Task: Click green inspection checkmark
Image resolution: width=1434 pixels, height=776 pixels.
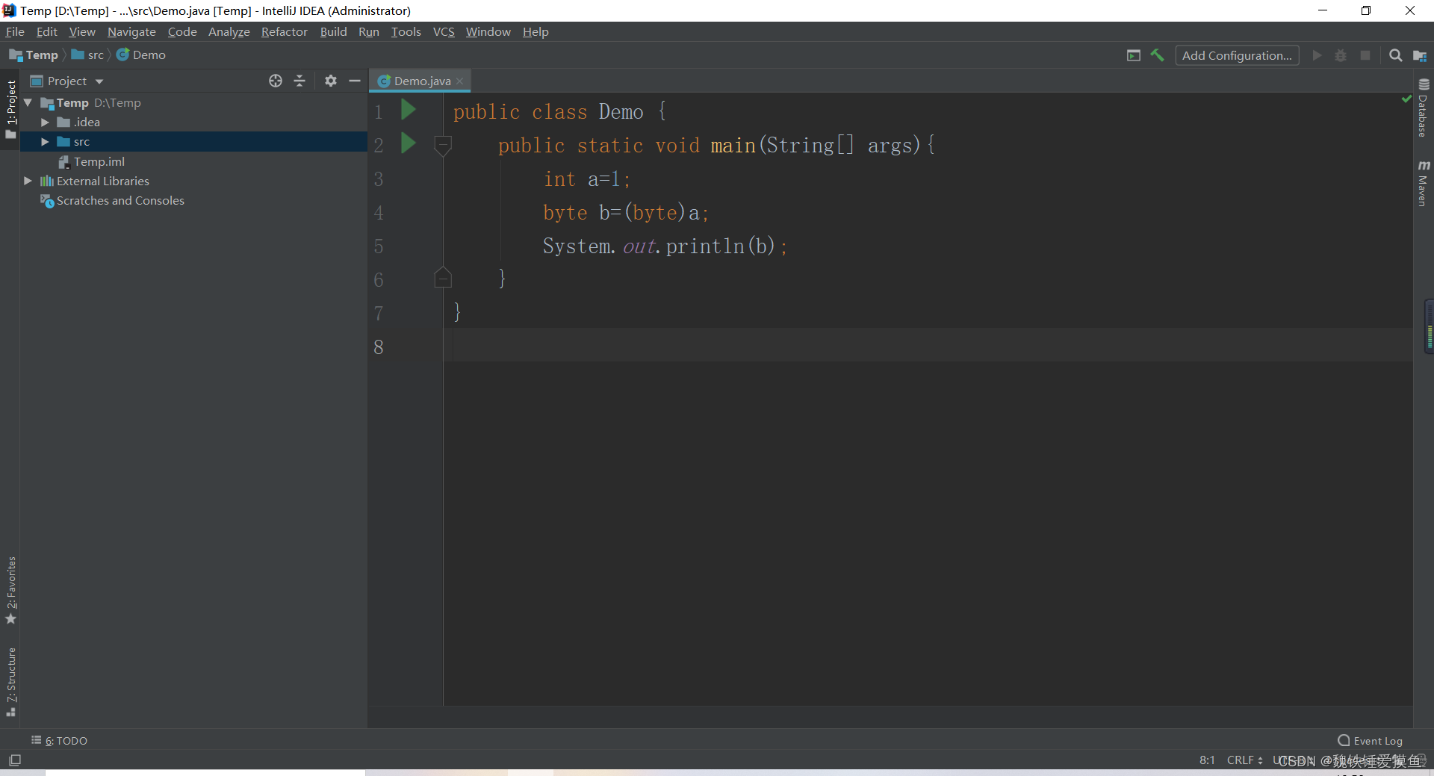Action: tap(1406, 99)
